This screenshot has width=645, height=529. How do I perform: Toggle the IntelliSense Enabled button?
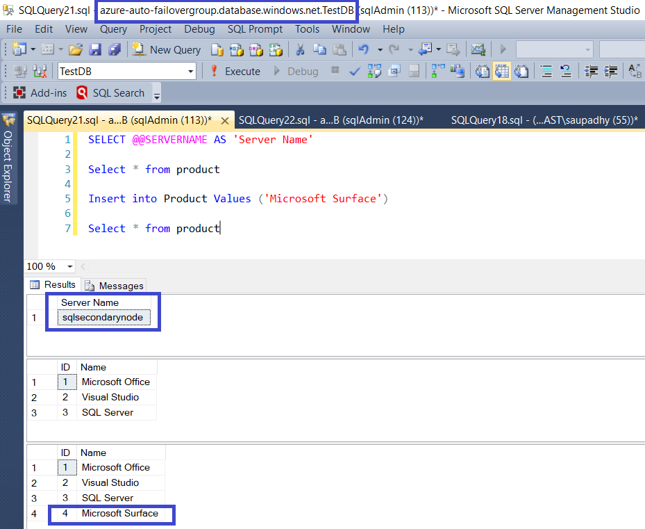pos(414,72)
